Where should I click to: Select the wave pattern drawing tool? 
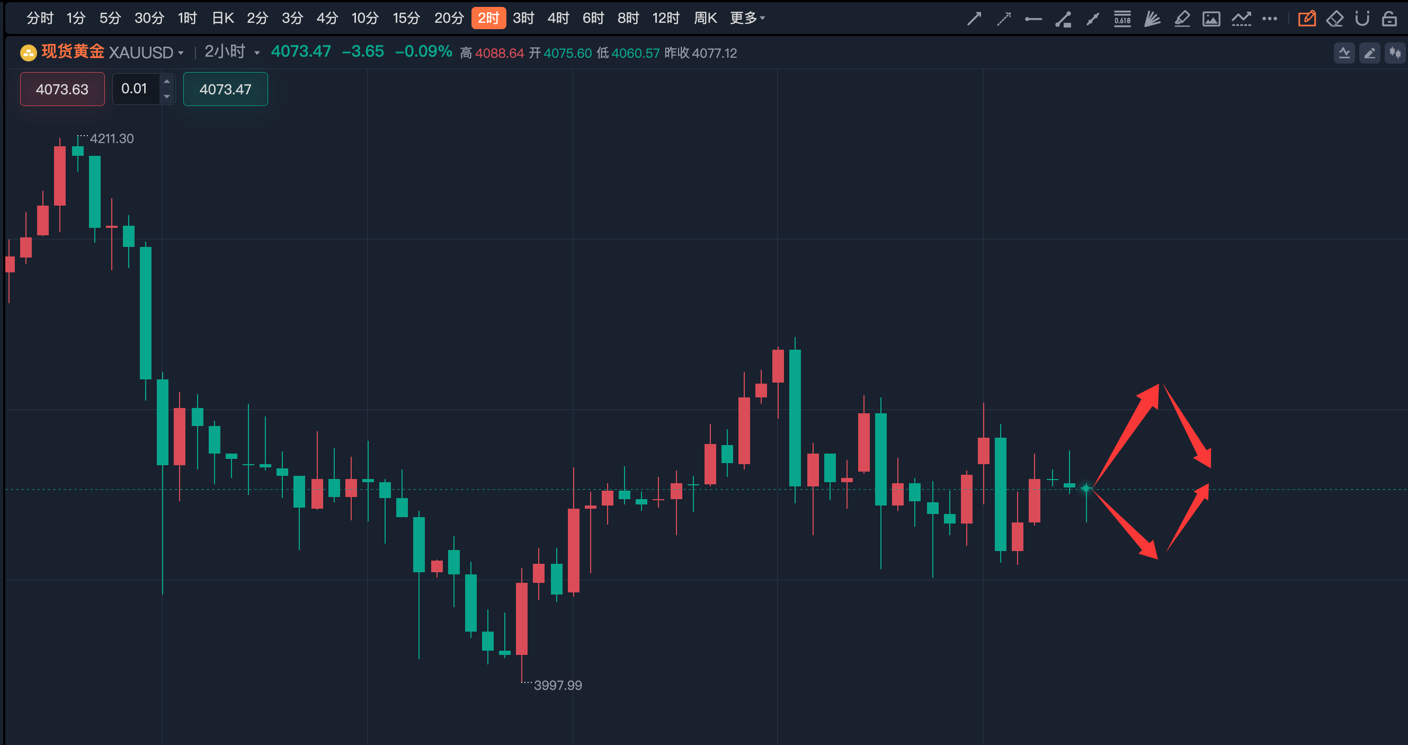click(x=1241, y=18)
